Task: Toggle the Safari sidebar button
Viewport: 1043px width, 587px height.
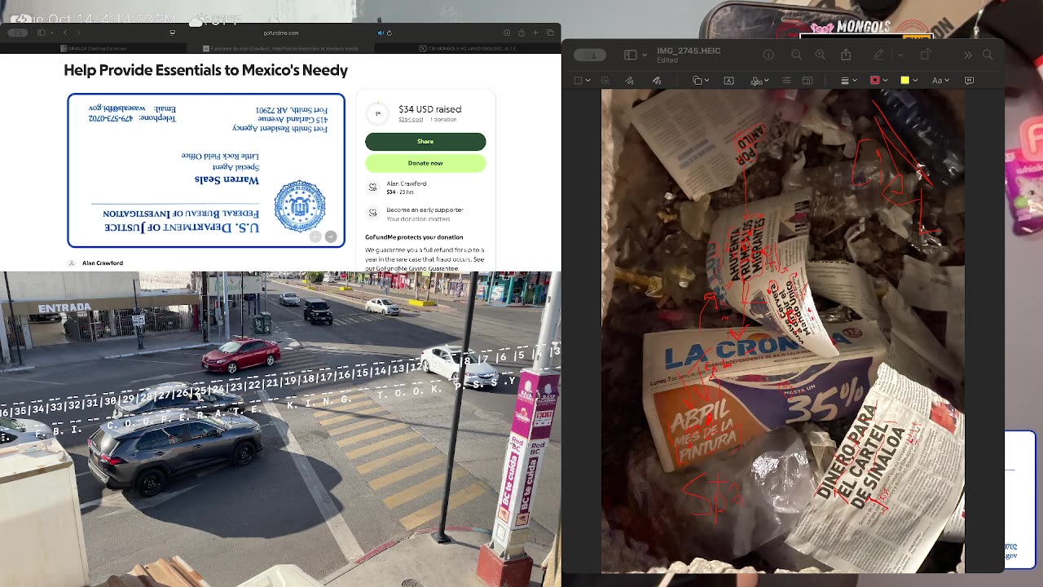Action: click(x=41, y=33)
